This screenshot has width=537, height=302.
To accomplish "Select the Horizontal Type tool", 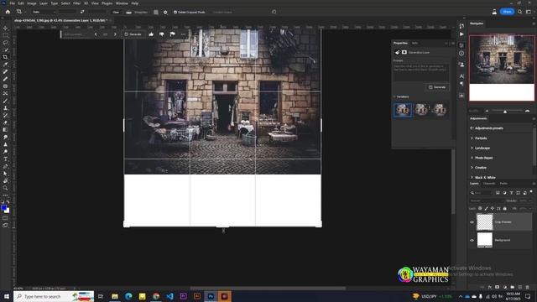I will coord(5,159).
